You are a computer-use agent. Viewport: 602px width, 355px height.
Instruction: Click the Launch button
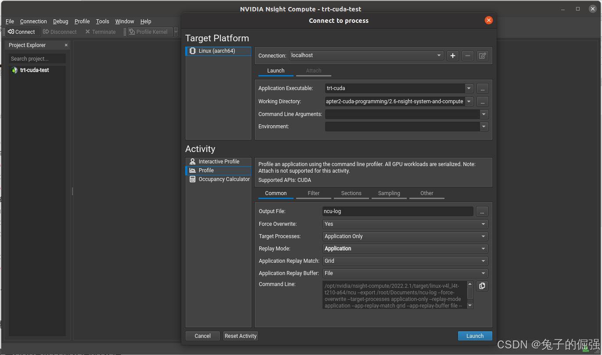pos(475,336)
